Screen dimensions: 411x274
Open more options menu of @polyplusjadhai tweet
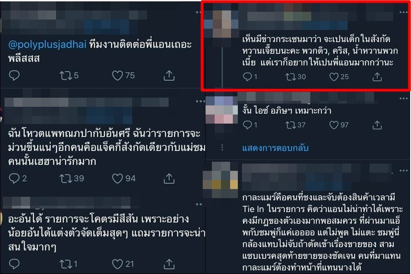pos(199,12)
